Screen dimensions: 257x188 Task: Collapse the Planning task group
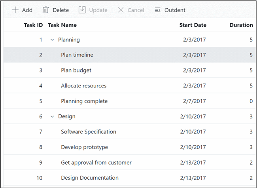click(52, 40)
